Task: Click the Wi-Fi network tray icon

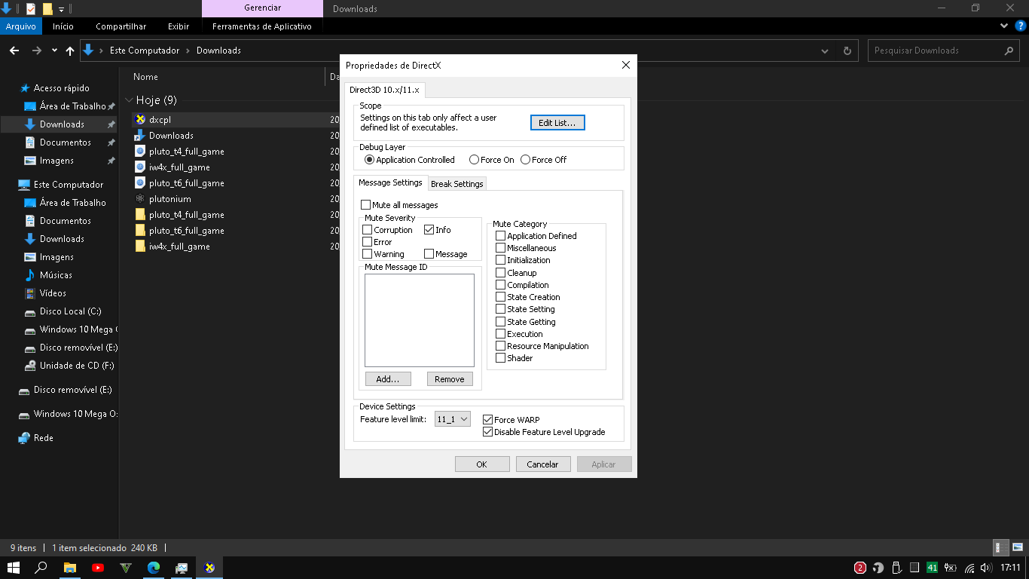Action: pyautogui.click(x=969, y=568)
